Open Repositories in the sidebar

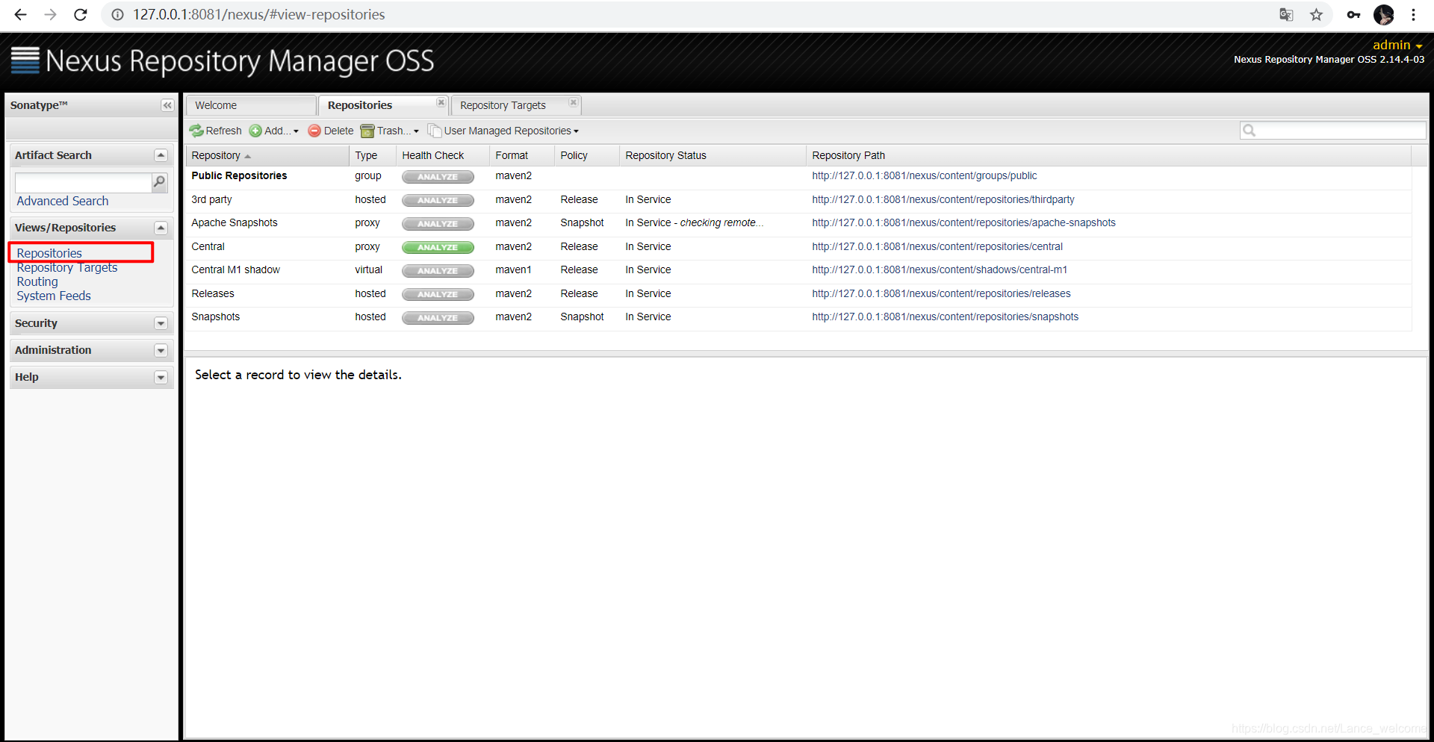49,253
